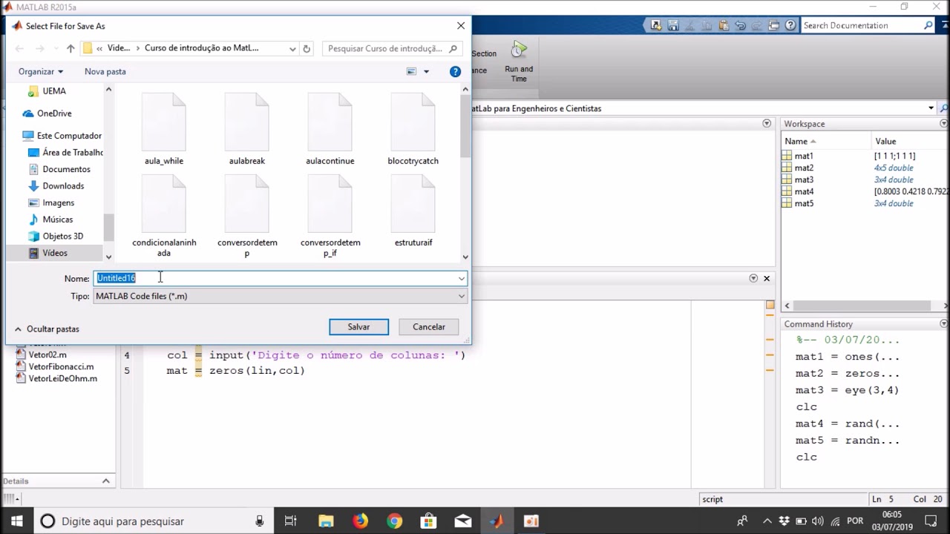
Task: Click the Undo icon in MATLAB toolbar
Action: tap(740, 25)
